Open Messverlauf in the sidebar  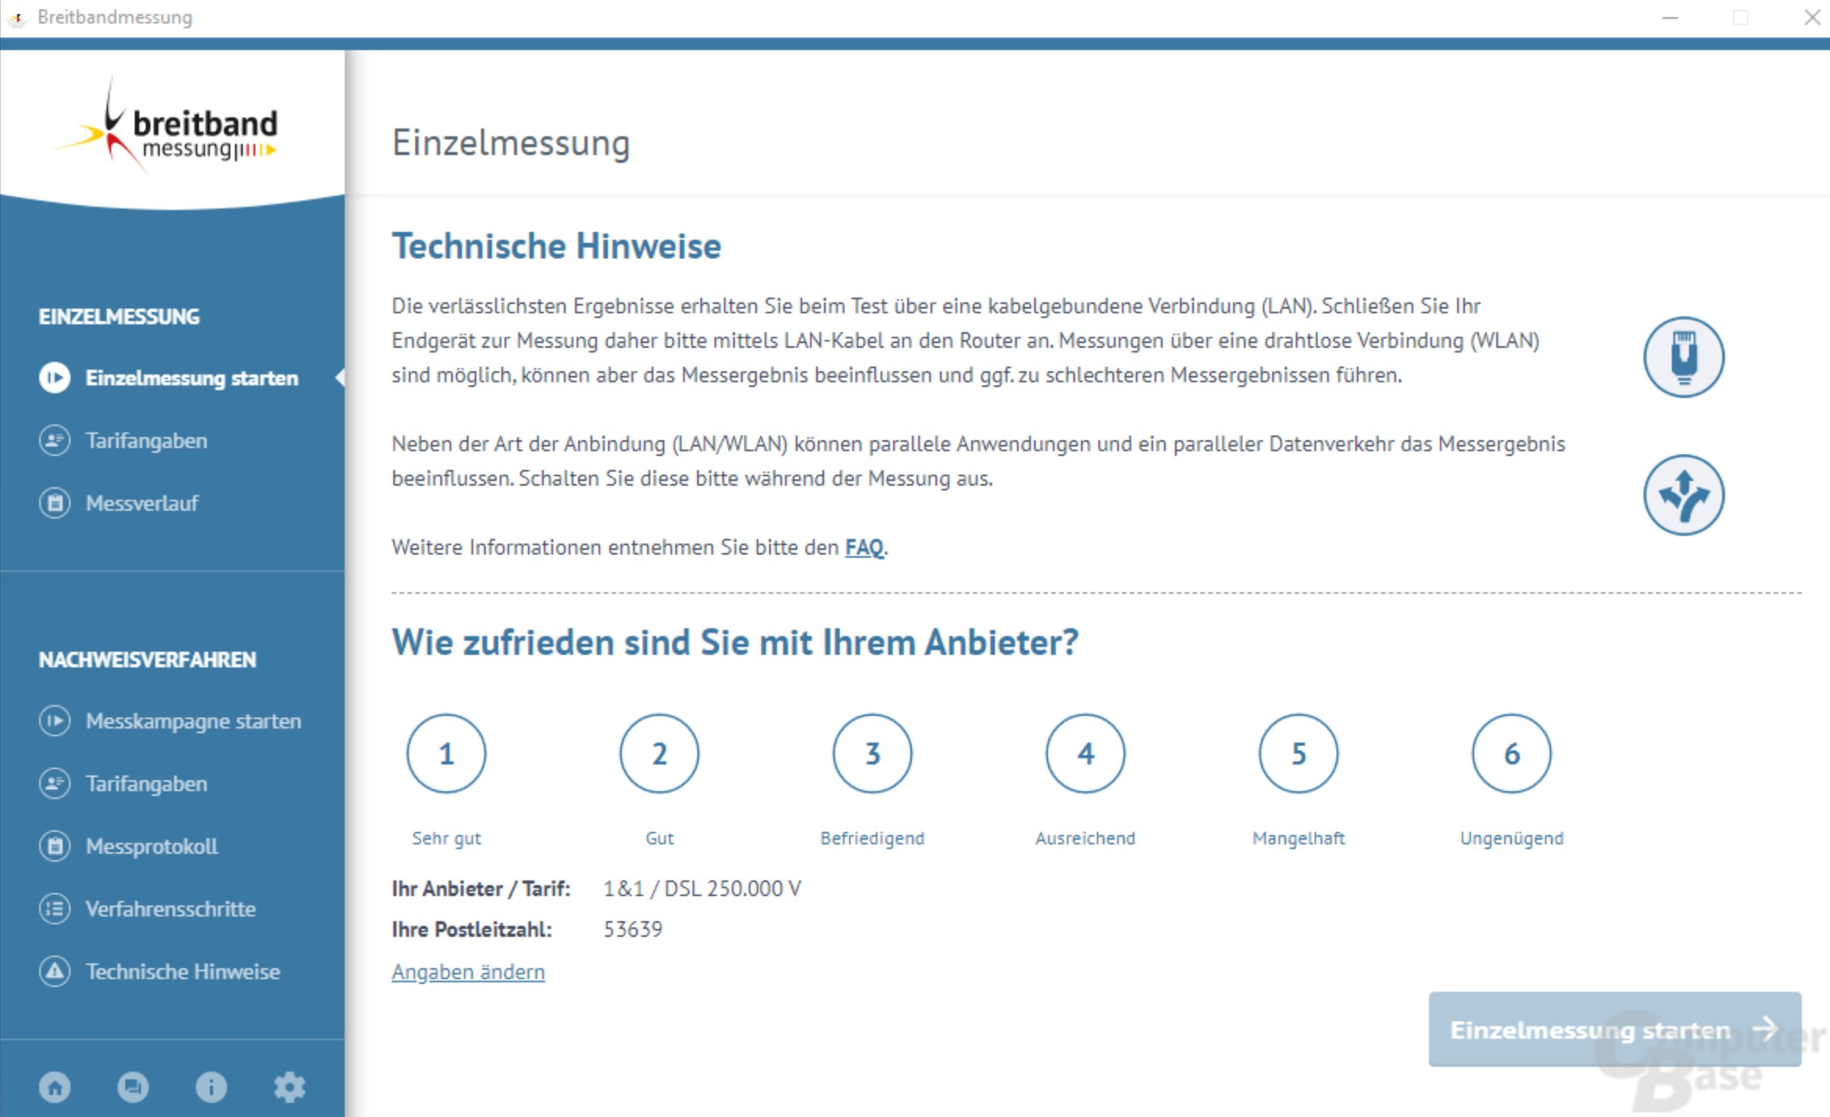tap(142, 503)
